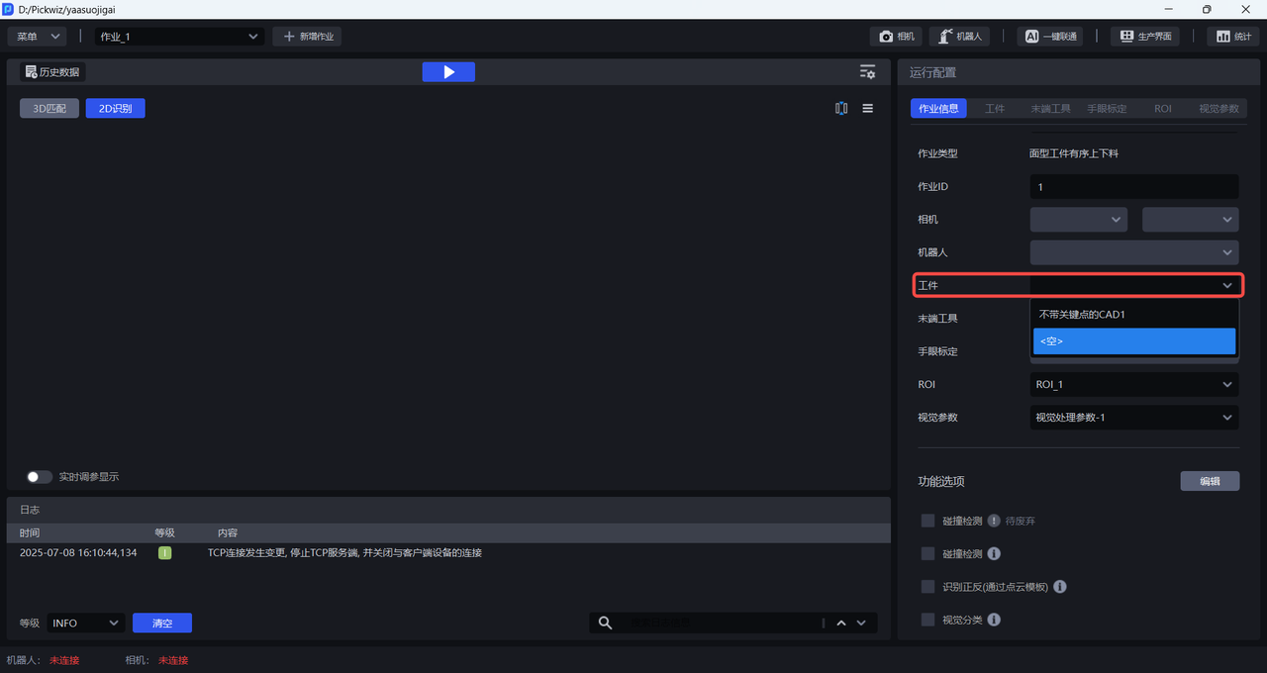1267x673 pixels.
Task: Switch to the 手眼标定 tab
Action: pos(1107,109)
